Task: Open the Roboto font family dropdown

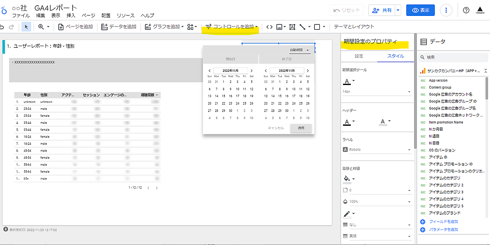Action: point(377,150)
